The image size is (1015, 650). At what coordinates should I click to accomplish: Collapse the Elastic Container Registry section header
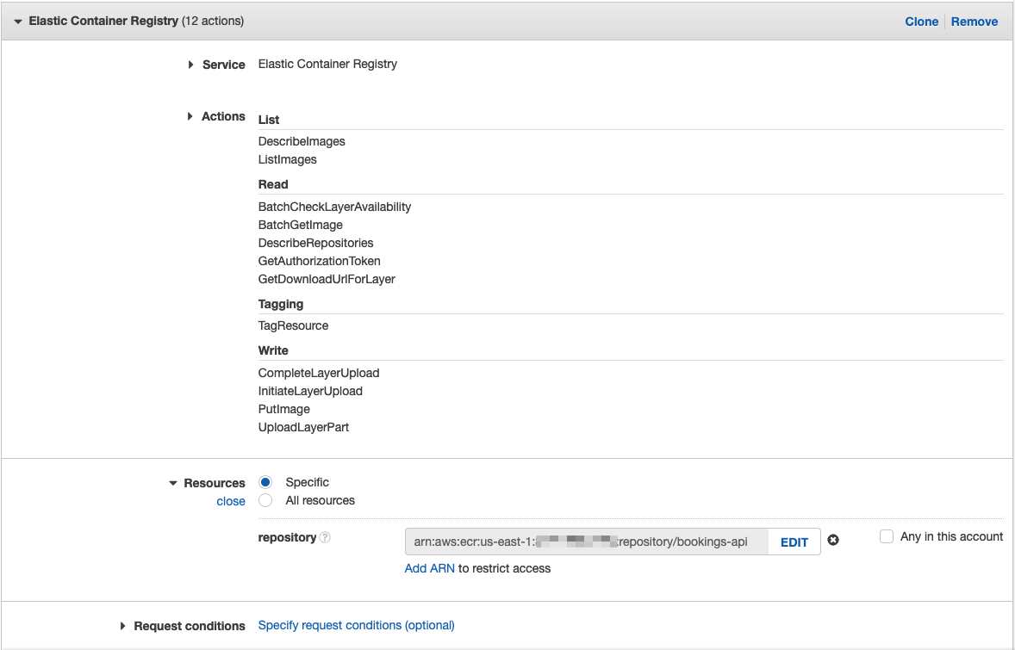(18, 22)
